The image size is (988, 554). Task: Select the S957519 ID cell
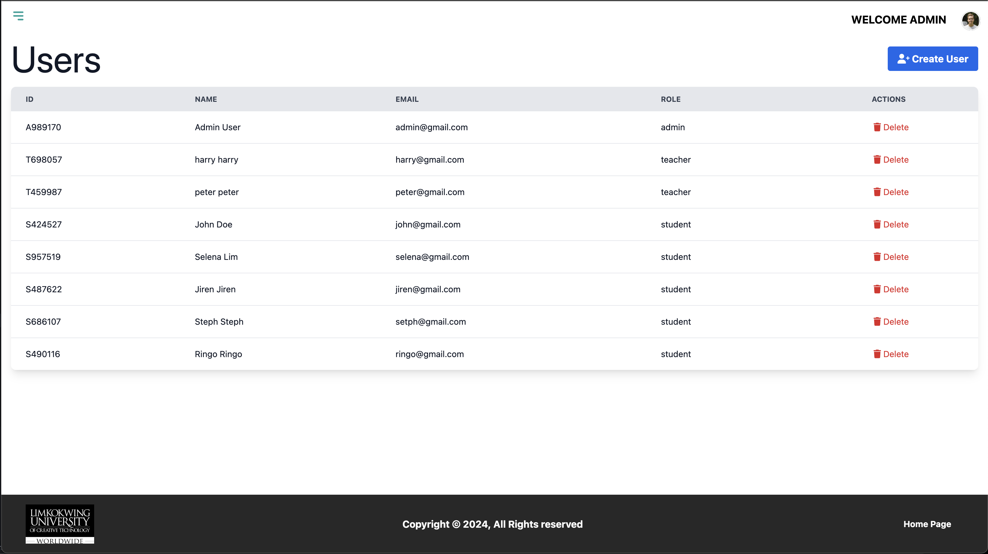coord(43,257)
